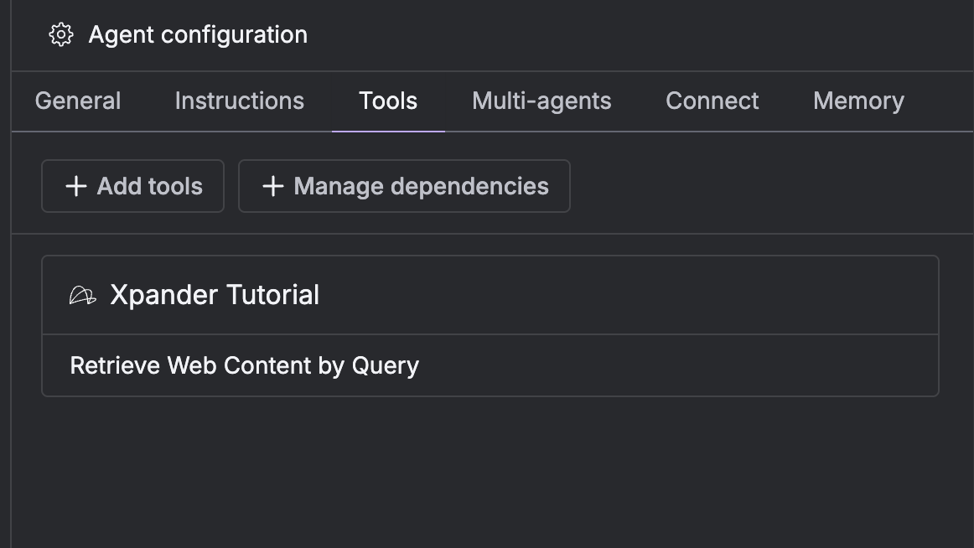Open the Connect tab
Viewport: 974px width, 548px height.
tap(712, 101)
